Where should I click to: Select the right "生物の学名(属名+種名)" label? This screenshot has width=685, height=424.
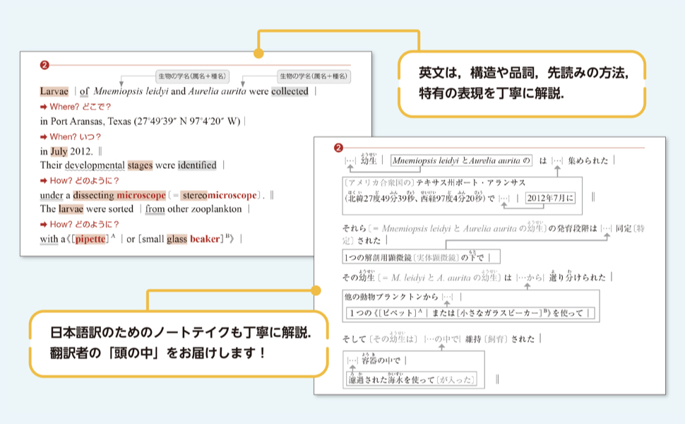[x=314, y=76]
